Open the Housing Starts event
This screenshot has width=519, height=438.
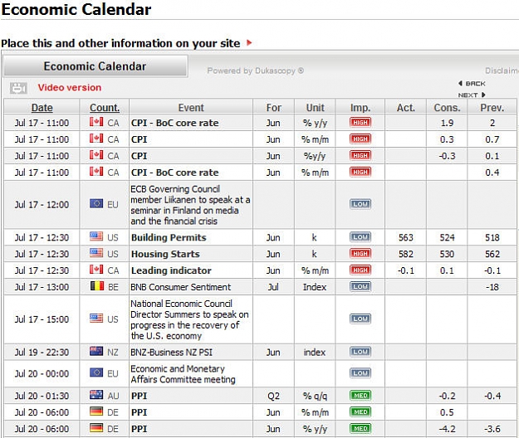tap(165, 254)
